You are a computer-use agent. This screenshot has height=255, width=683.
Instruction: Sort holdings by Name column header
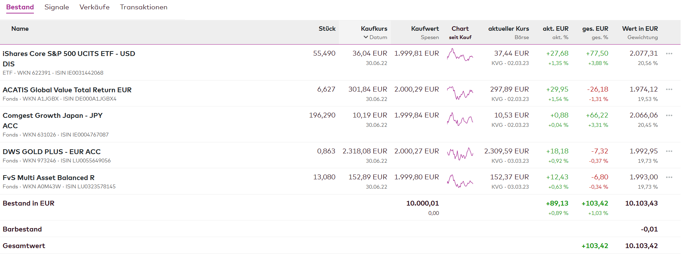point(20,29)
